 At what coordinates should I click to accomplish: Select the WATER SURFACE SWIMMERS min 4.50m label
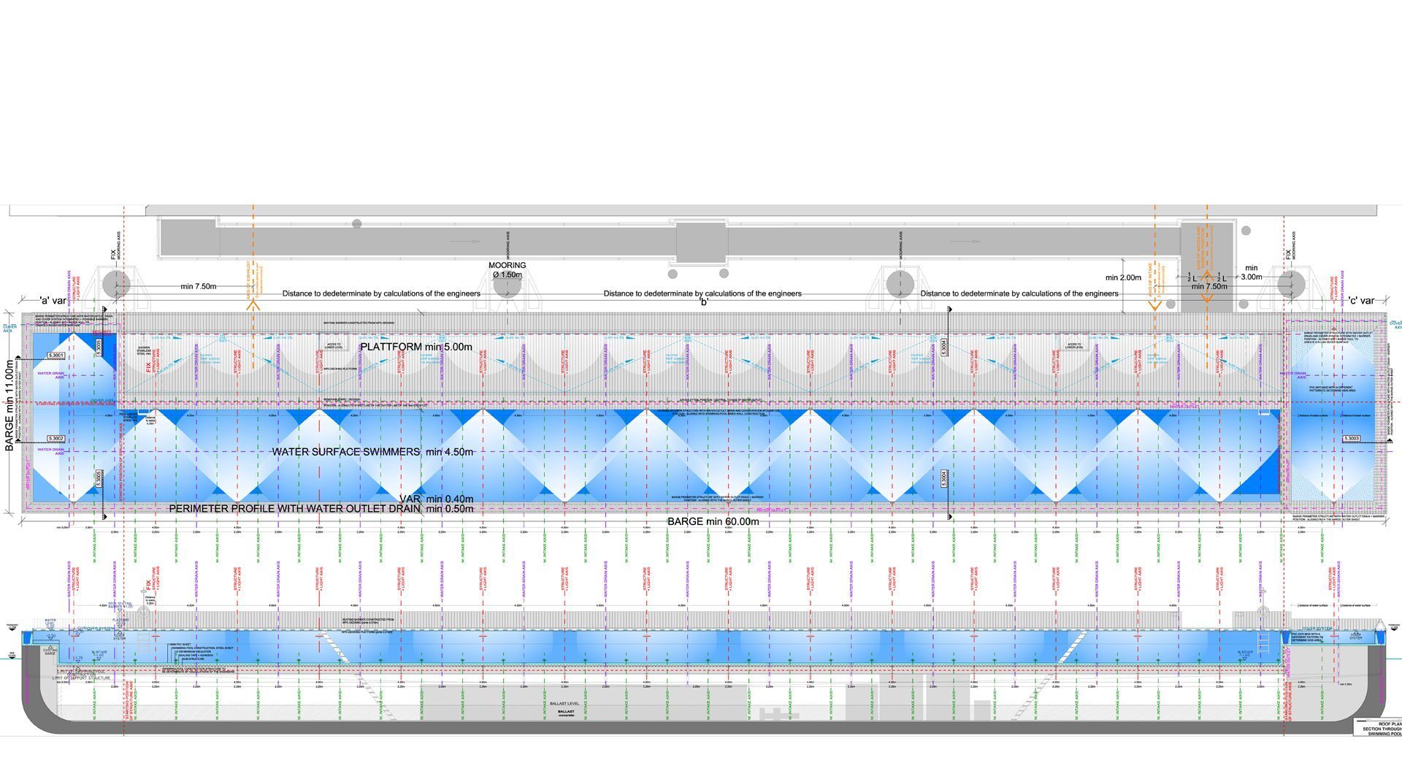(x=372, y=452)
